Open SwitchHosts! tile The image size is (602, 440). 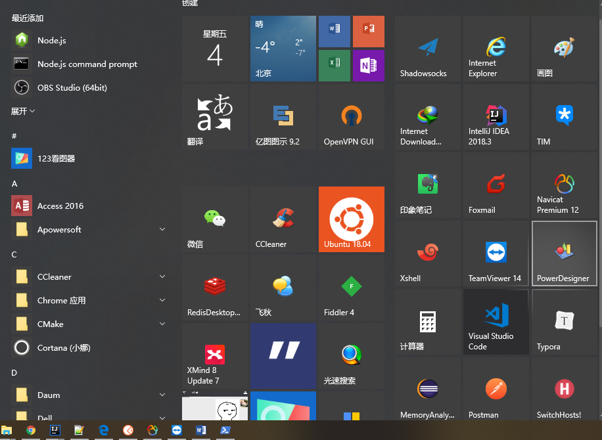(565, 389)
